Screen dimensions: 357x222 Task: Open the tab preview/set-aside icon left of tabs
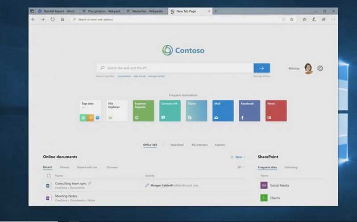32,11
